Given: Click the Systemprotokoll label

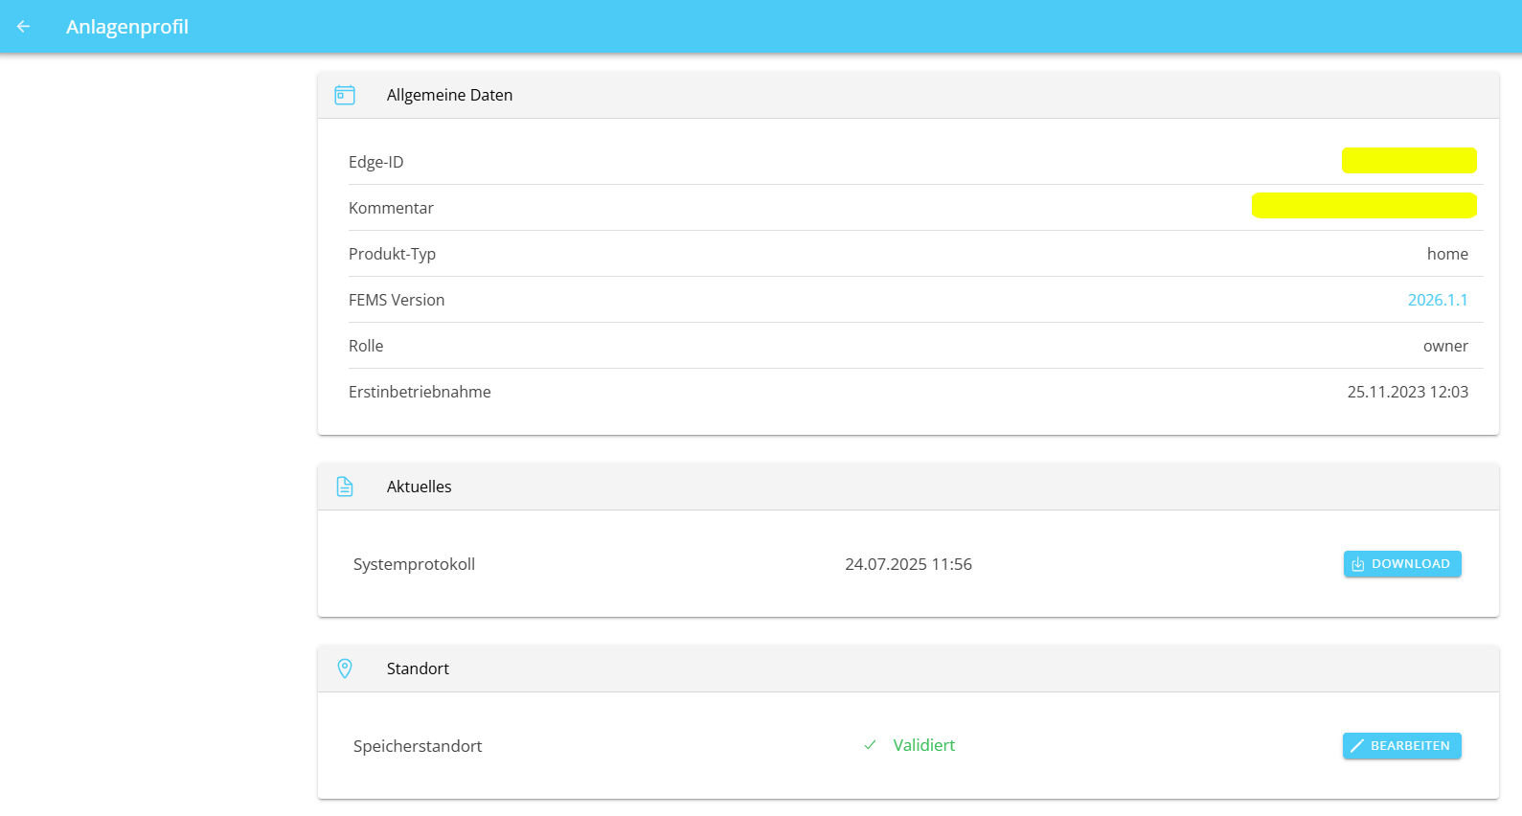Looking at the screenshot, I should (x=414, y=564).
